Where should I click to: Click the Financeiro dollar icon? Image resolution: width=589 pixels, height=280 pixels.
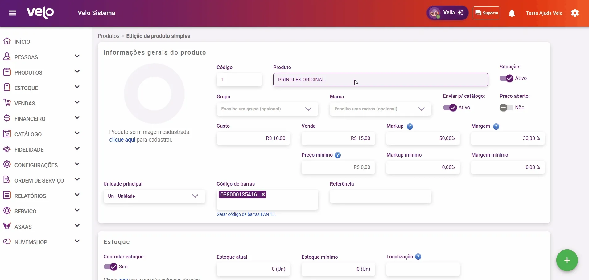tap(7, 118)
